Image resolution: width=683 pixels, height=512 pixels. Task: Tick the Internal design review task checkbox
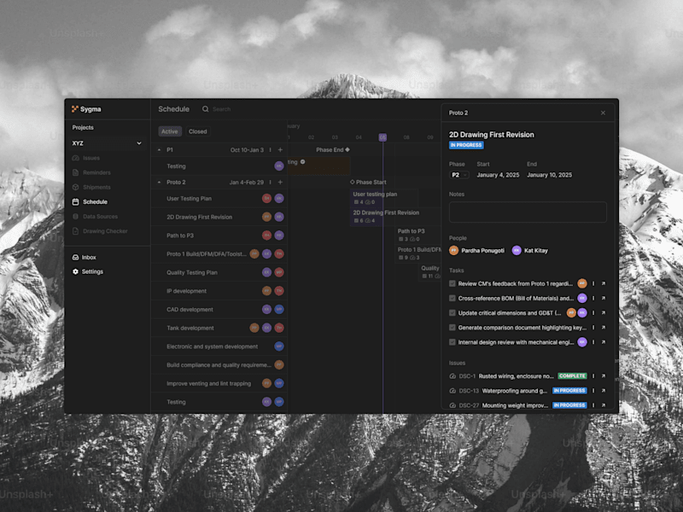pyautogui.click(x=452, y=342)
